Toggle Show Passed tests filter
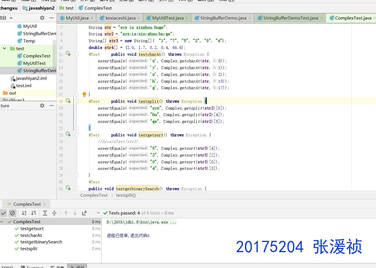Viewport: 376px width, 268px height. coord(3,213)
